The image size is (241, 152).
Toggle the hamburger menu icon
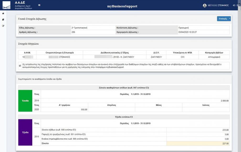(39, 5)
